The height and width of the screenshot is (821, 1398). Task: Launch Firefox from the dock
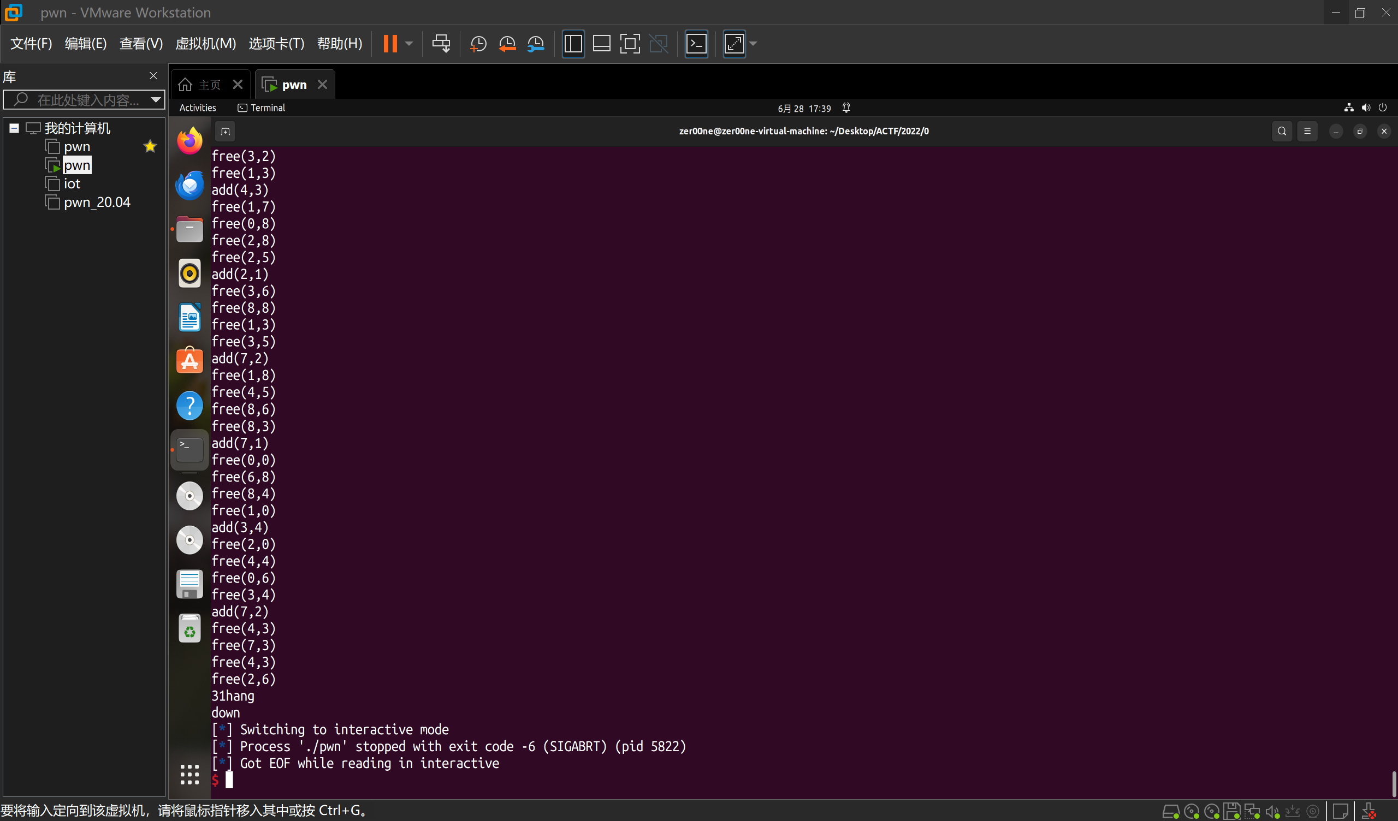pos(189,140)
